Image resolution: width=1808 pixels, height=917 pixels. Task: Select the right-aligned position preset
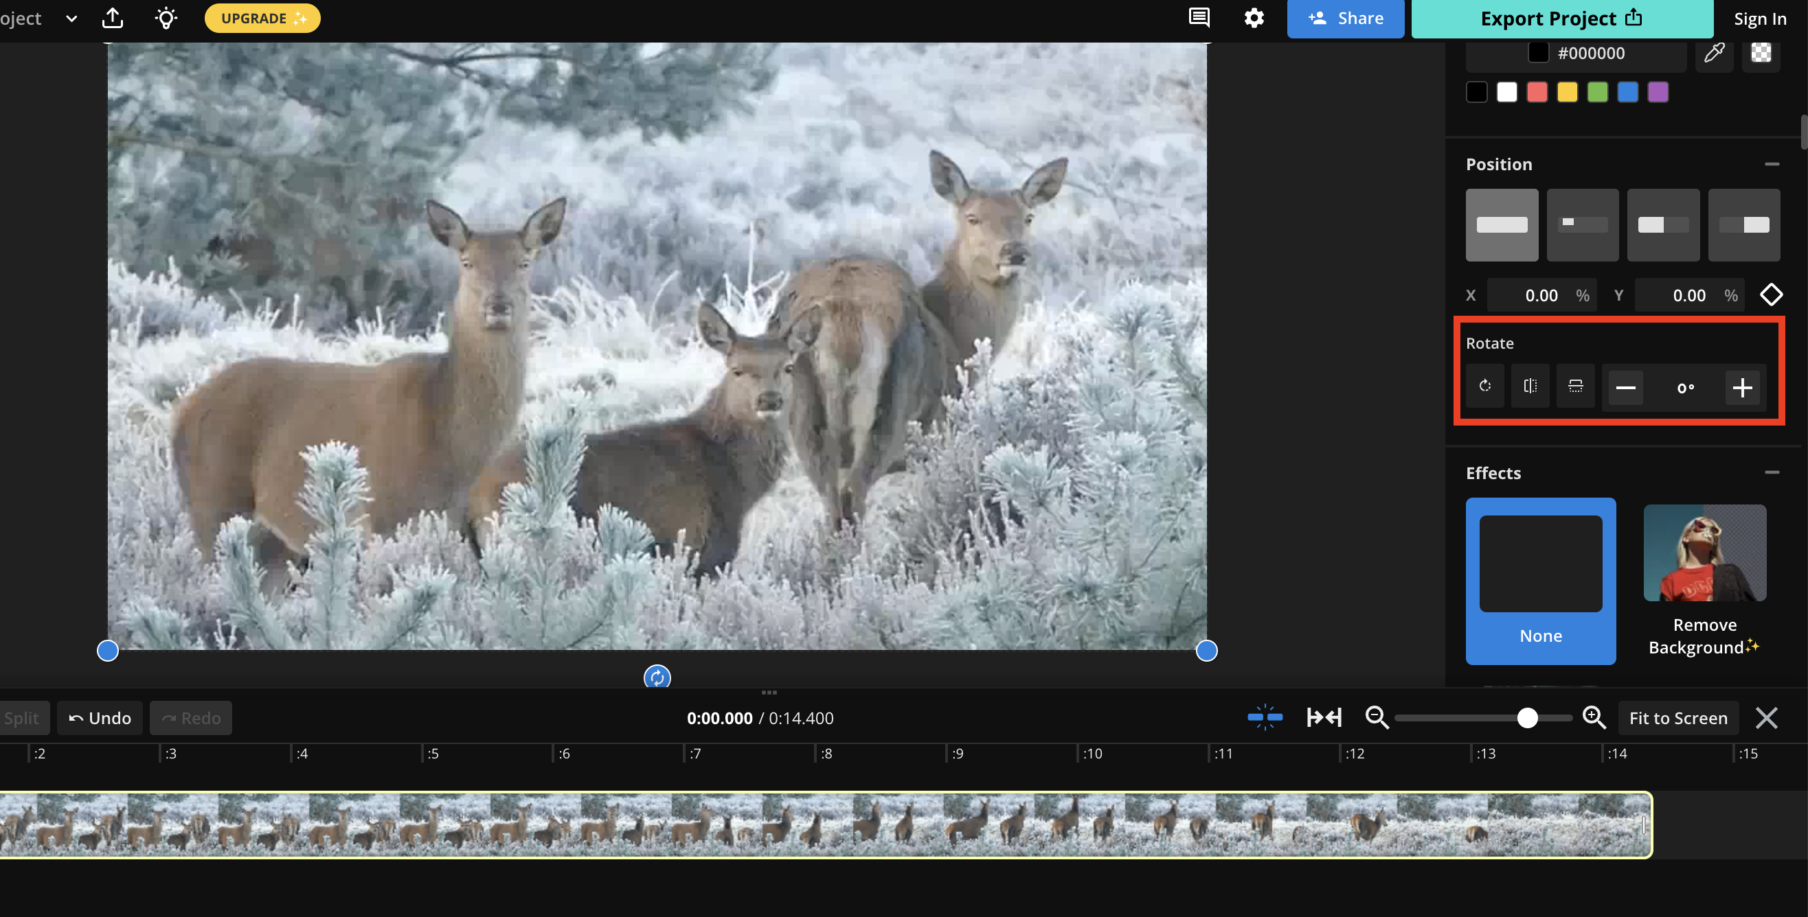pyautogui.click(x=1744, y=224)
